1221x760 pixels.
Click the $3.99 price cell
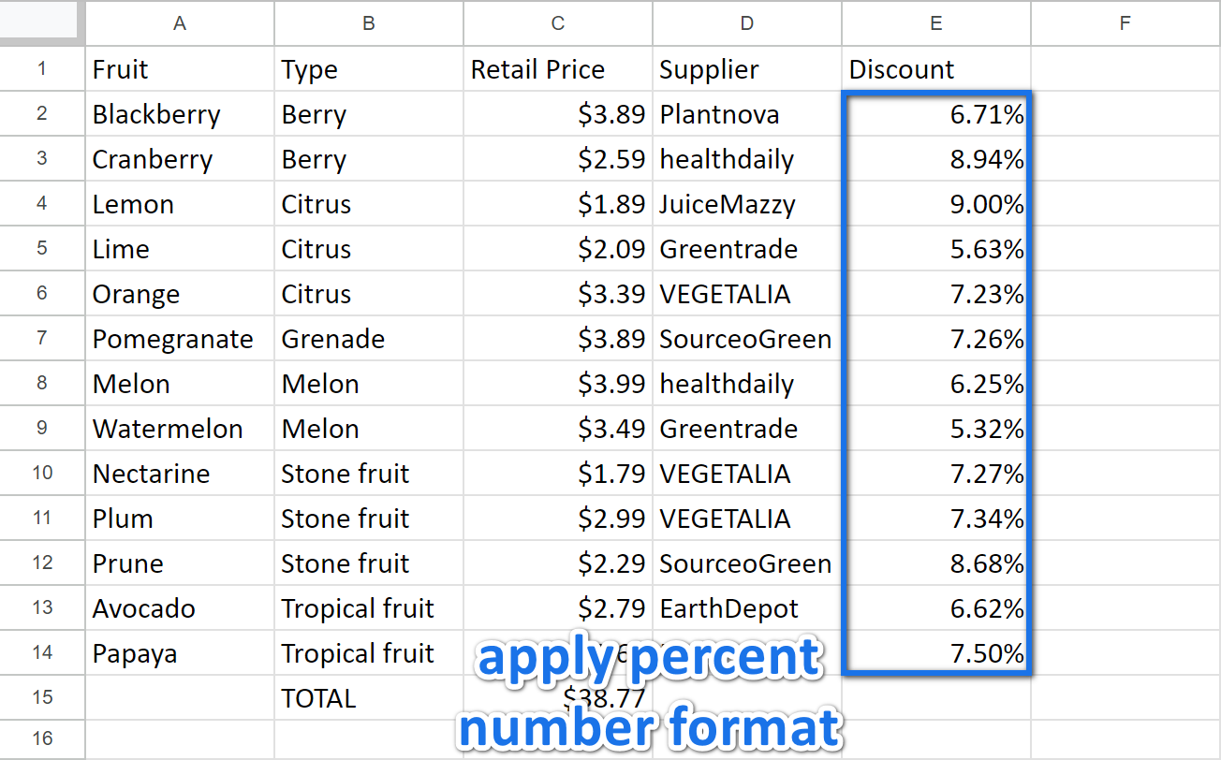pyautogui.click(x=558, y=384)
